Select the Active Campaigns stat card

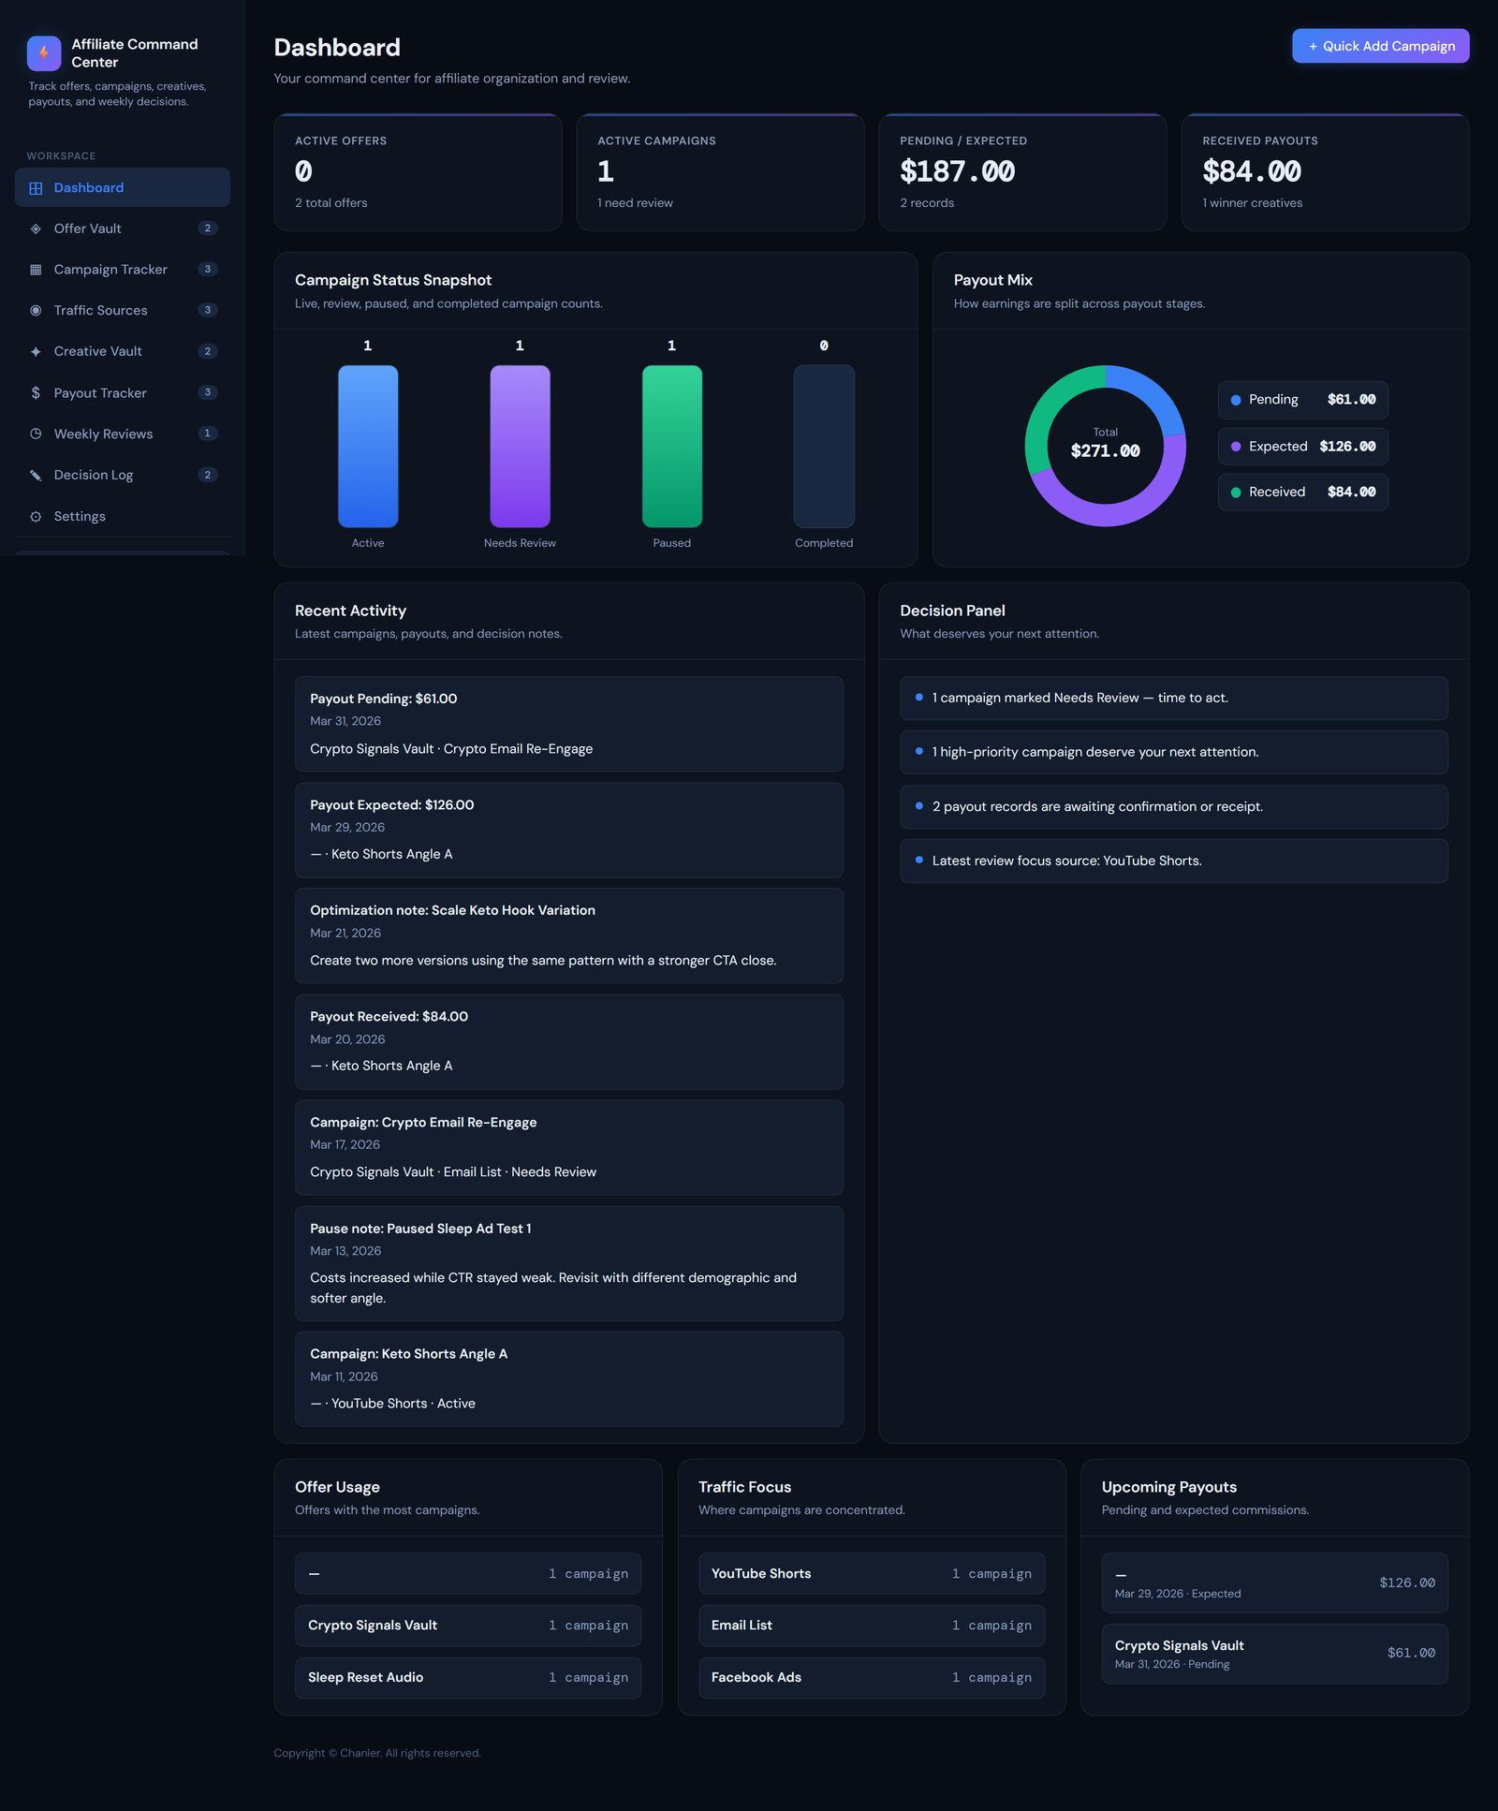point(720,172)
